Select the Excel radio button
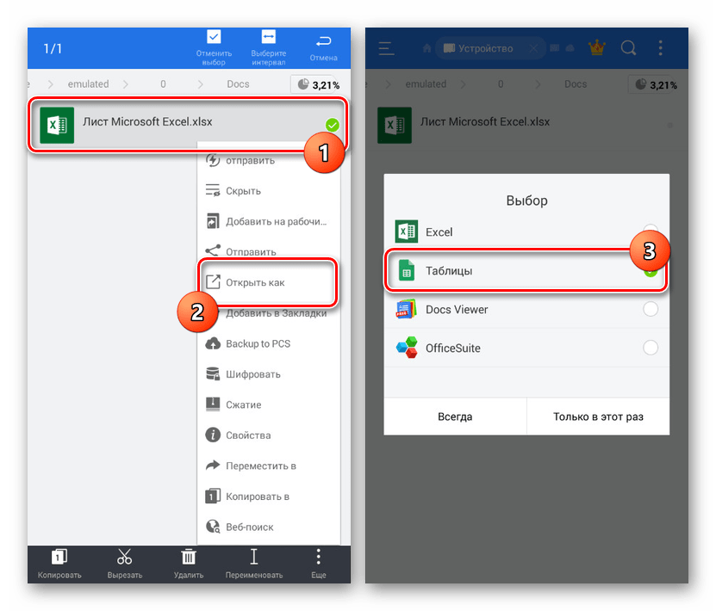716x611 pixels. tap(651, 232)
